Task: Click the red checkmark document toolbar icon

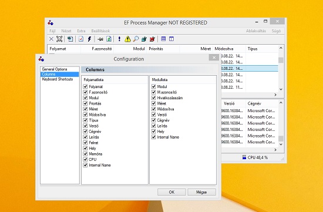Action: [81, 39]
